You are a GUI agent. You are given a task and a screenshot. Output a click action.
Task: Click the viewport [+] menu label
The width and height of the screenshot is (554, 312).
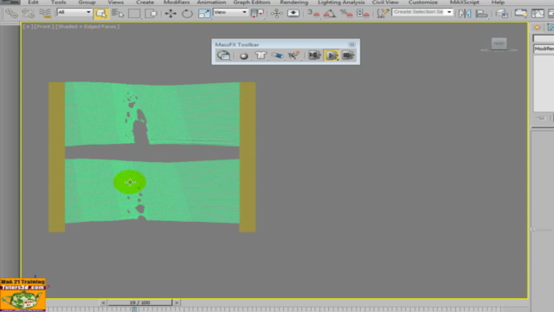coord(27,27)
